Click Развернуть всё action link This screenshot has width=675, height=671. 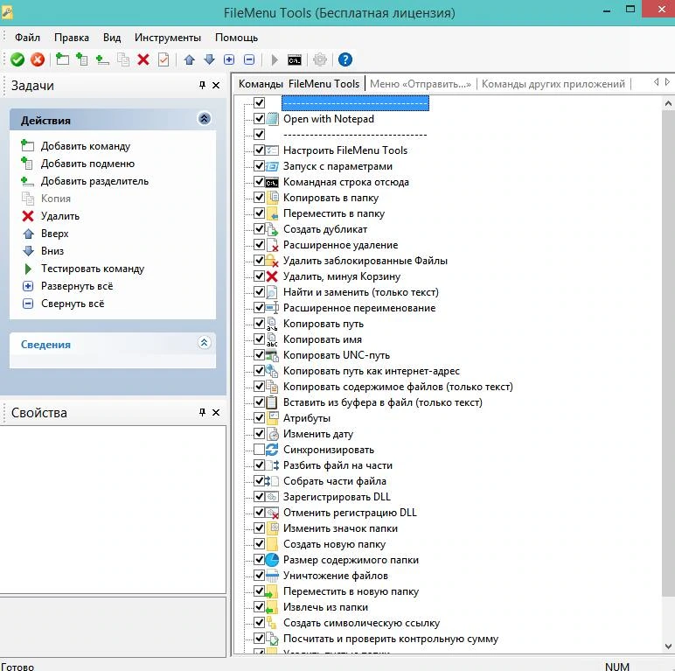77,286
